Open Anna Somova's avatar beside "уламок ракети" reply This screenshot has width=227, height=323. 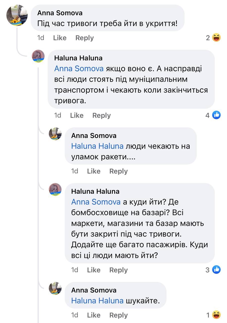(55, 134)
